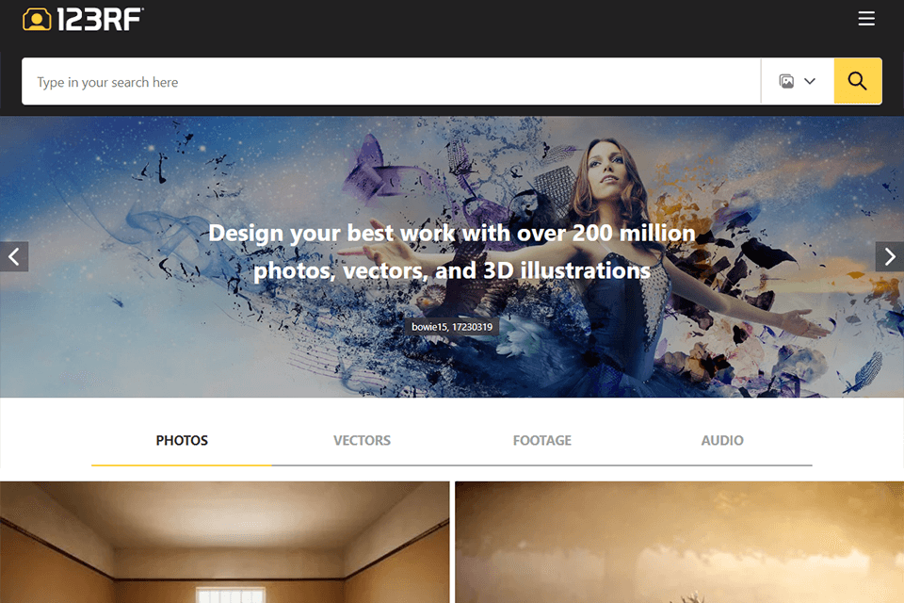Focus the 'Type in your search here' field
This screenshot has width=904, height=603.
coord(391,81)
